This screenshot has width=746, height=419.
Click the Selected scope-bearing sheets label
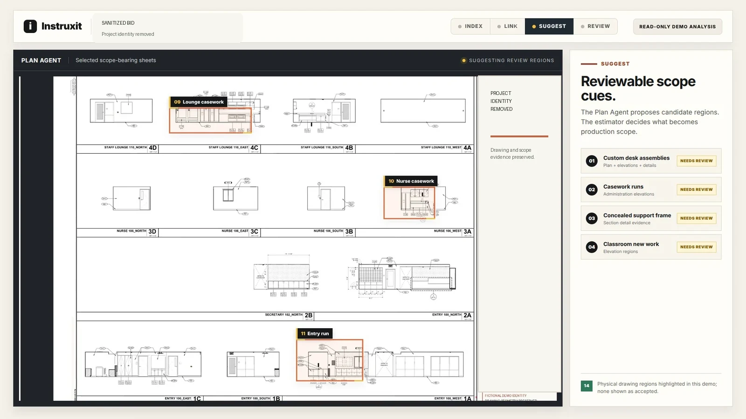[x=116, y=61]
